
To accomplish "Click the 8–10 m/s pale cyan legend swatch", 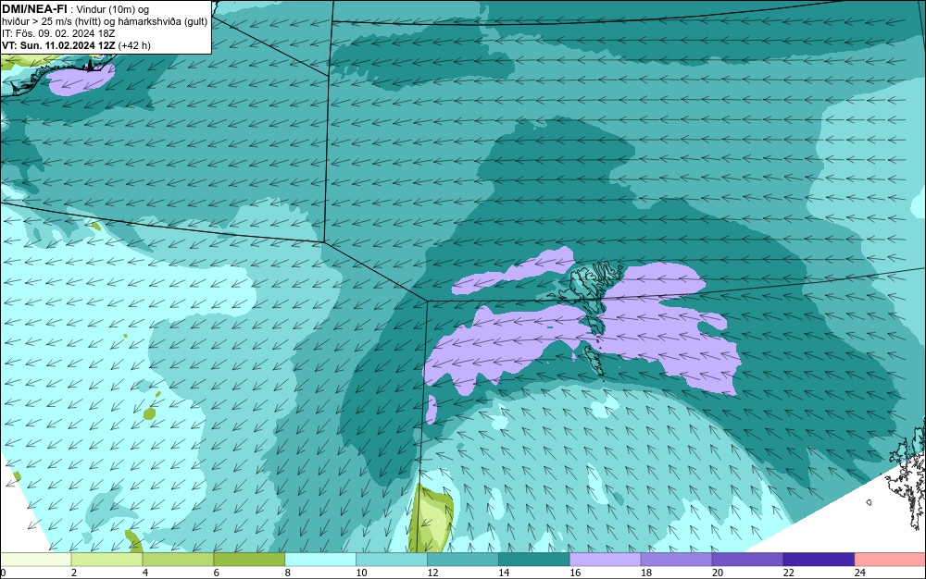I will (320, 560).
